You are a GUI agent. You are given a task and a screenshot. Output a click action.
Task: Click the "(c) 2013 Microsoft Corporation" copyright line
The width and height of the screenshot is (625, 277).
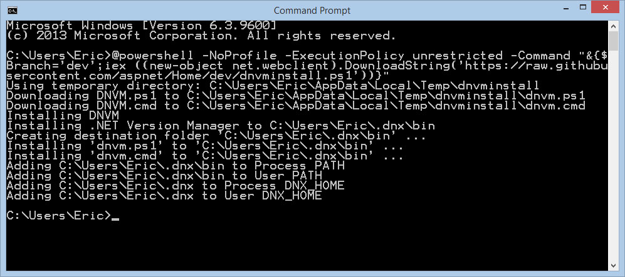(201, 36)
